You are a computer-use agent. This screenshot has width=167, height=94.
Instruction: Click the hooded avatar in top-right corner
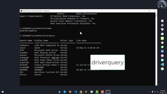162,4
